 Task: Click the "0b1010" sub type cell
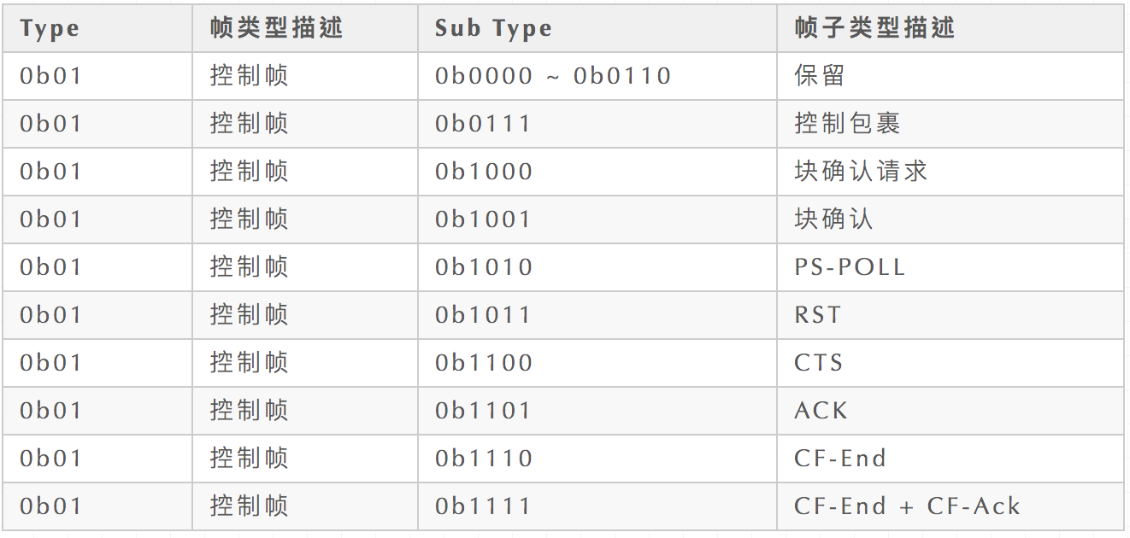pyautogui.click(x=484, y=267)
